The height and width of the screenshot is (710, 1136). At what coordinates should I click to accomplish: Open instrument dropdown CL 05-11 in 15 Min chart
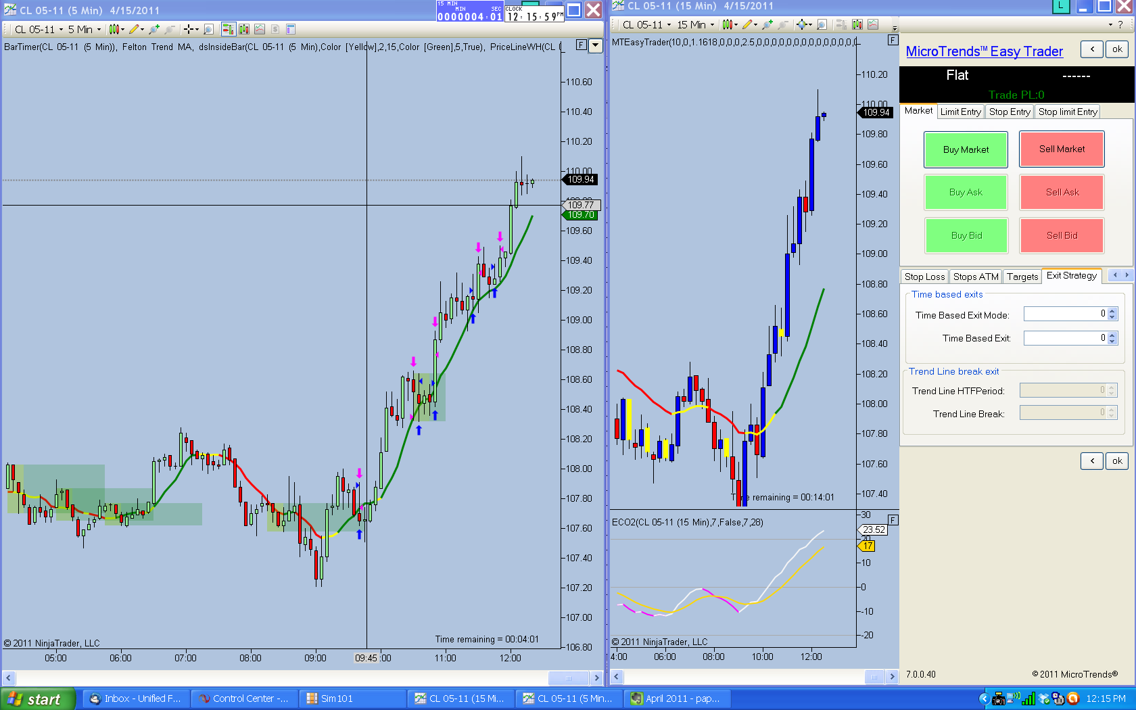pos(647,24)
